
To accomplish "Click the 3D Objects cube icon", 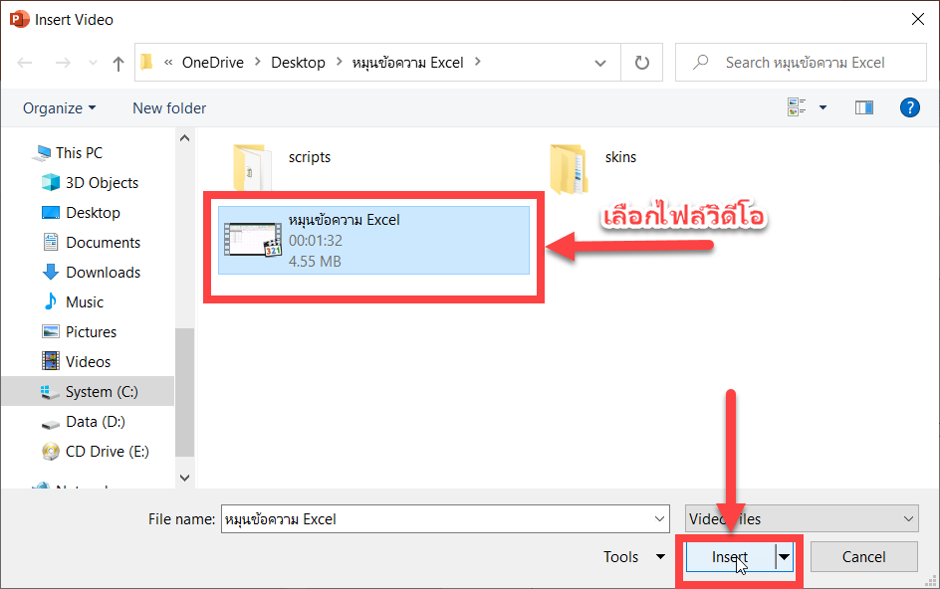I will click(51, 182).
